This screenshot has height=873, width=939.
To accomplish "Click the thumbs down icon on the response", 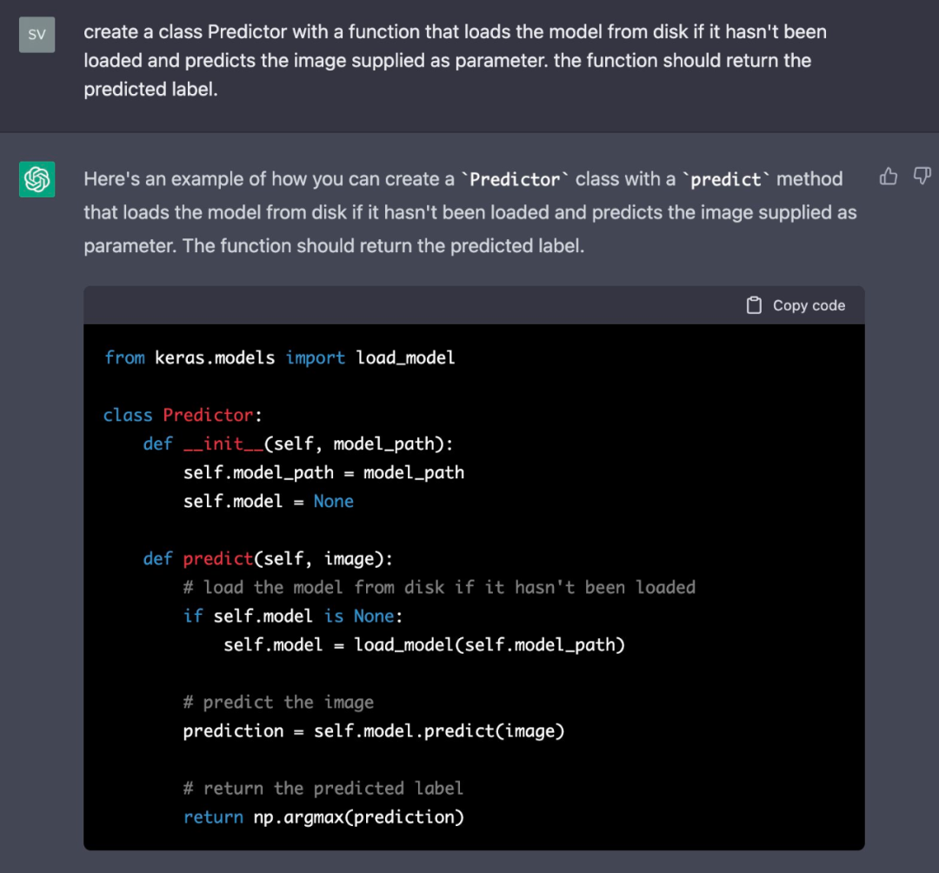I will point(922,177).
